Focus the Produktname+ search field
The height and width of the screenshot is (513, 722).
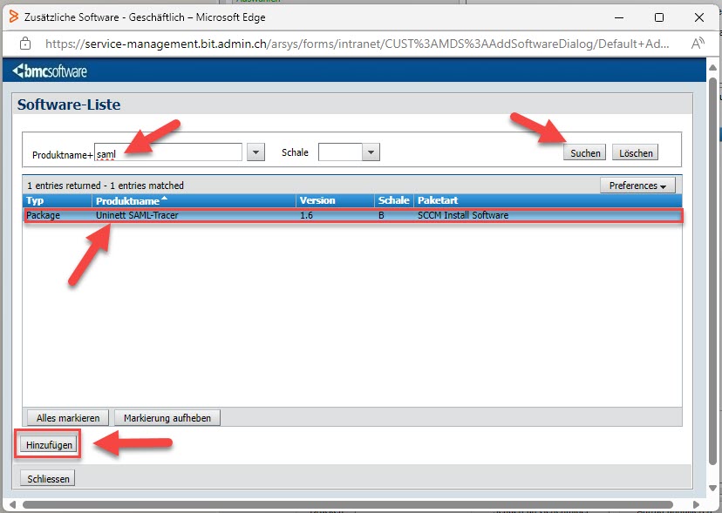point(168,152)
